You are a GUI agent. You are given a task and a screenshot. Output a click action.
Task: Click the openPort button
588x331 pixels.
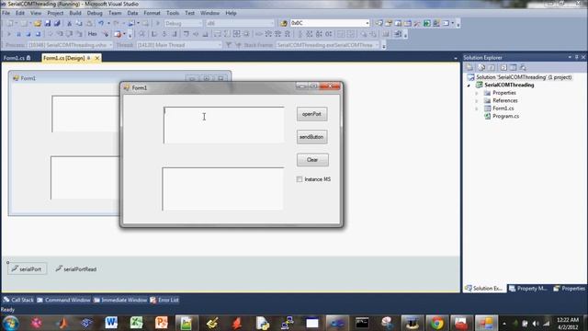click(312, 114)
